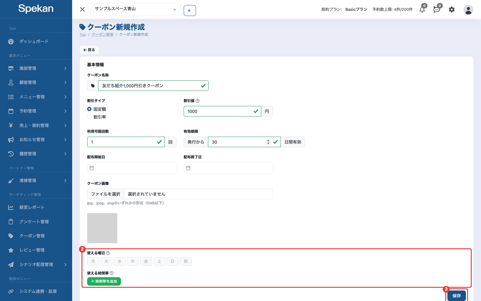Viewport: 481px width, 301px height.
Task: Click the 利用可能回数 input field
Action: pos(126,142)
